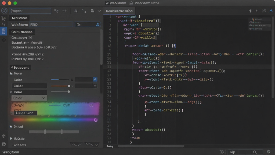Open the Oelenl dropdown
The width and height of the screenshot is (275, 155).
point(29,98)
